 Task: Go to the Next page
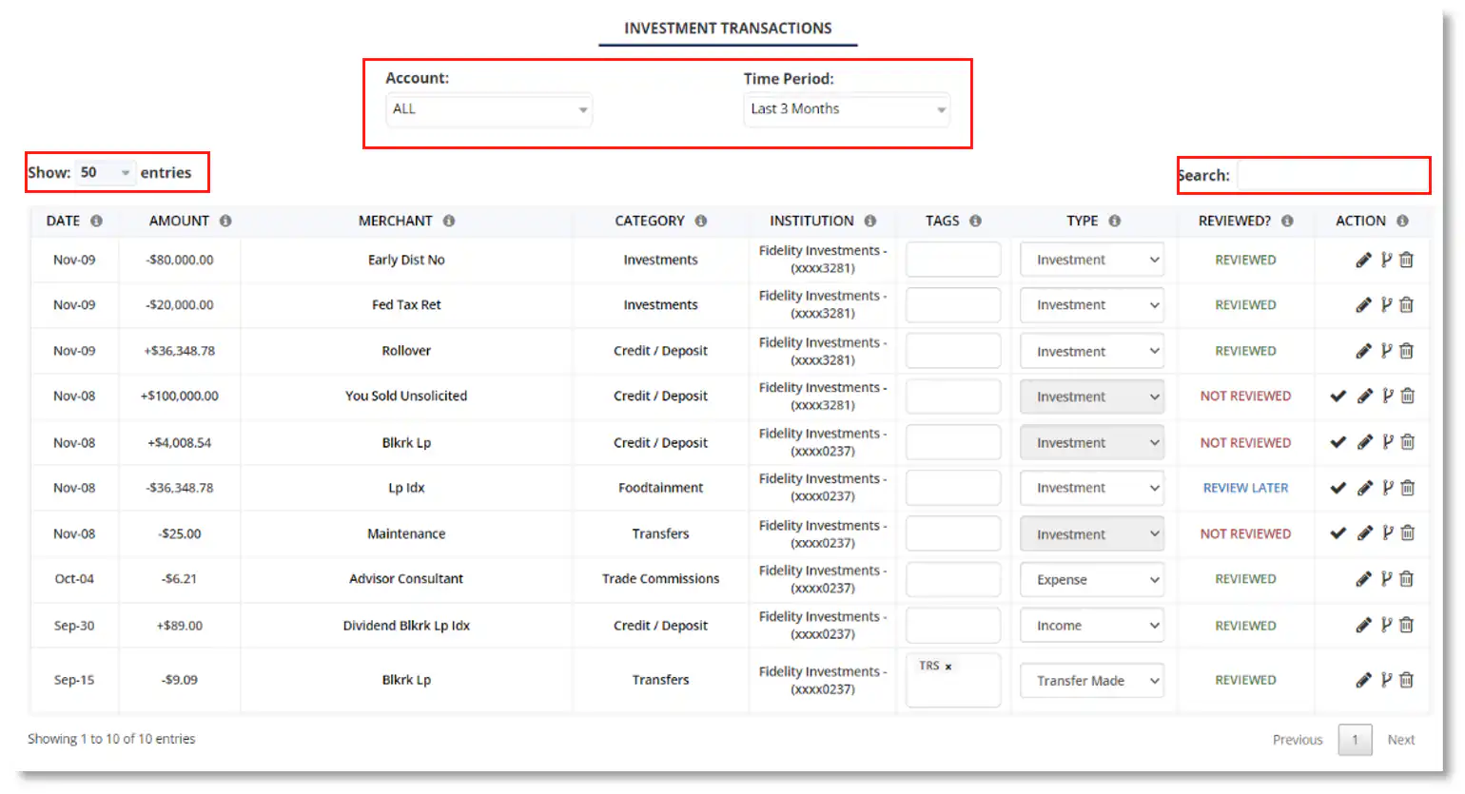1400,740
